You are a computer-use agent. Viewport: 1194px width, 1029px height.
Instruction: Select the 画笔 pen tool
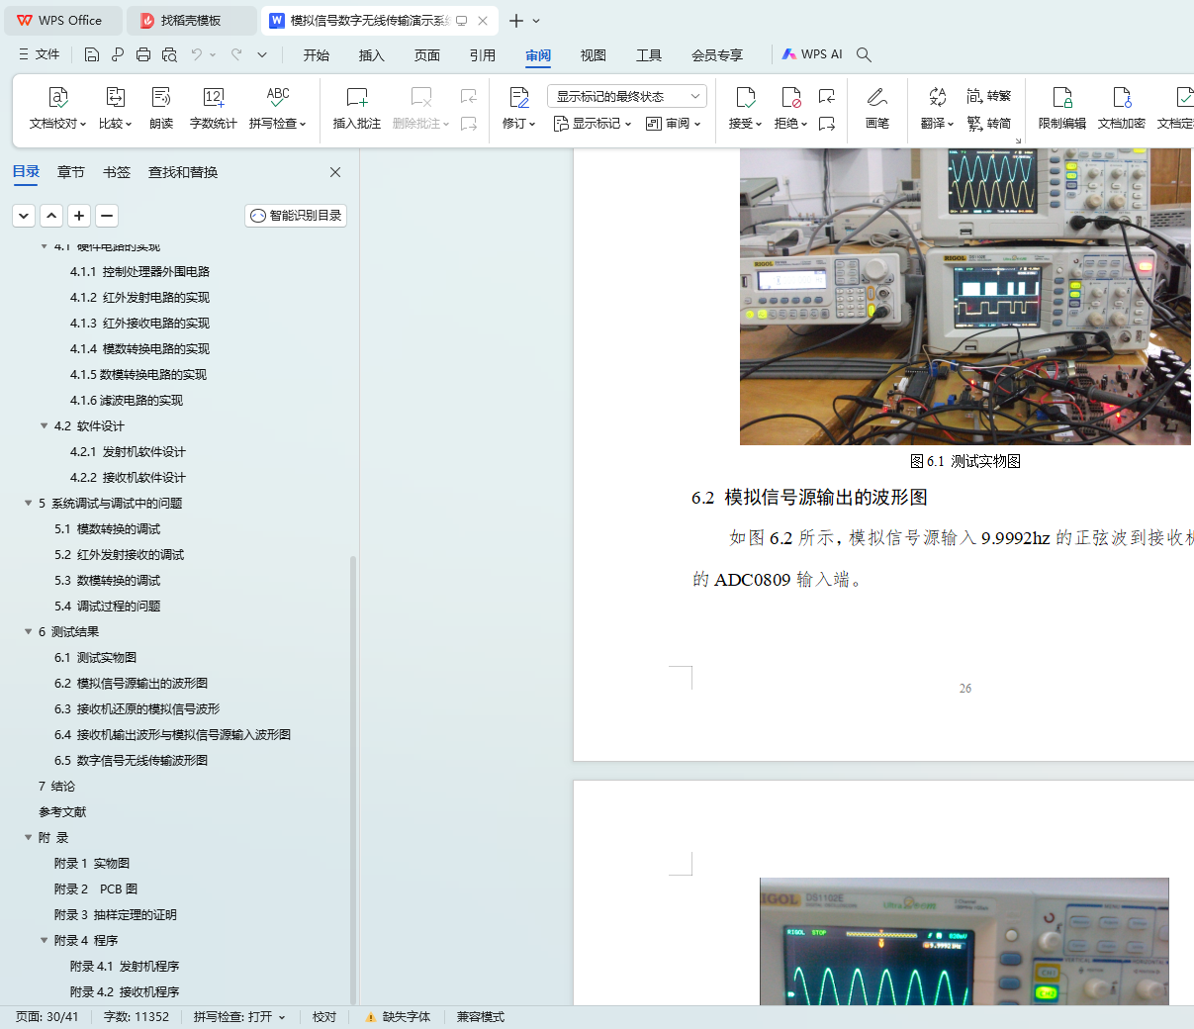pyautogui.click(x=877, y=108)
